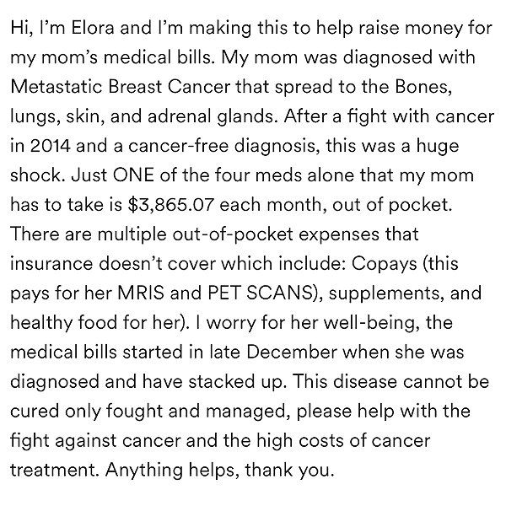Click the year 2014 in the text
The width and height of the screenshot is (506, 506).
(51, 146)
